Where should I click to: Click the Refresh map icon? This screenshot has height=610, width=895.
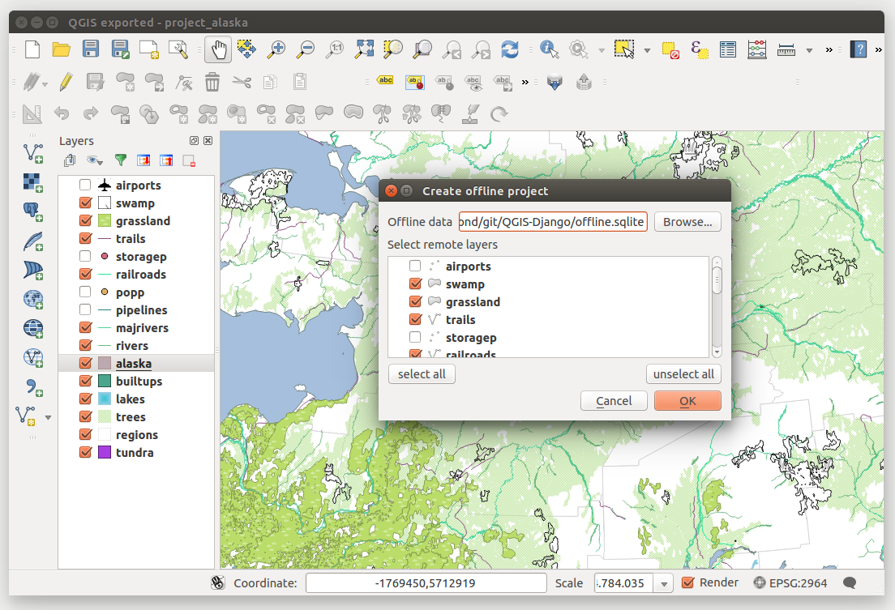(510, 49)
